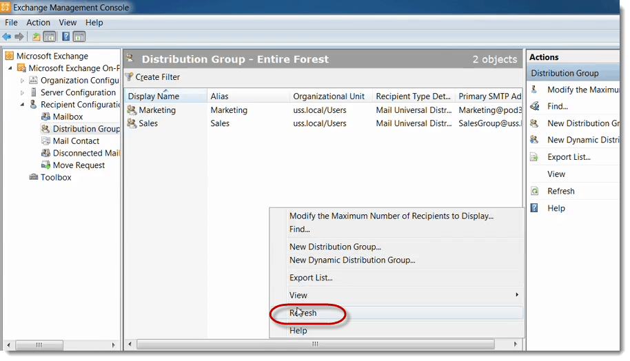Click Create Filter link
630x361 pixels.
157,77
